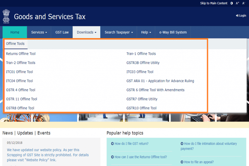The width and height of the screenshot is (249, 166).
Task: Open the Home tab
Action: 15,32
